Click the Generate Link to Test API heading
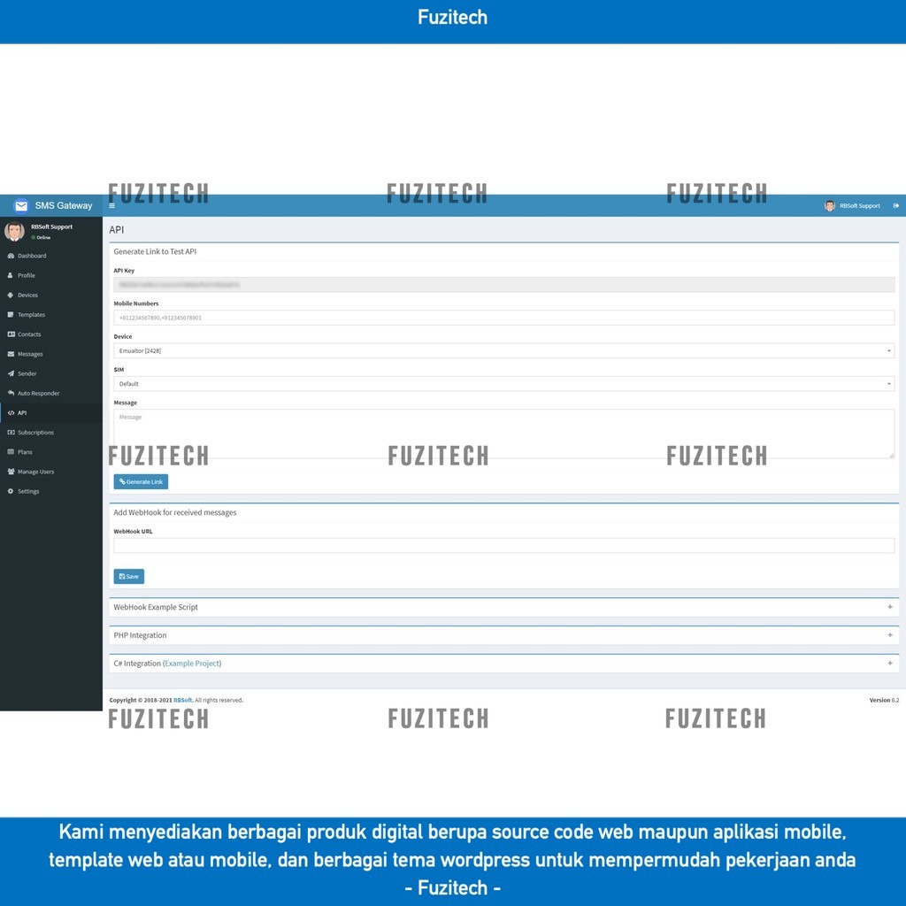 click(x=155, y=251)
